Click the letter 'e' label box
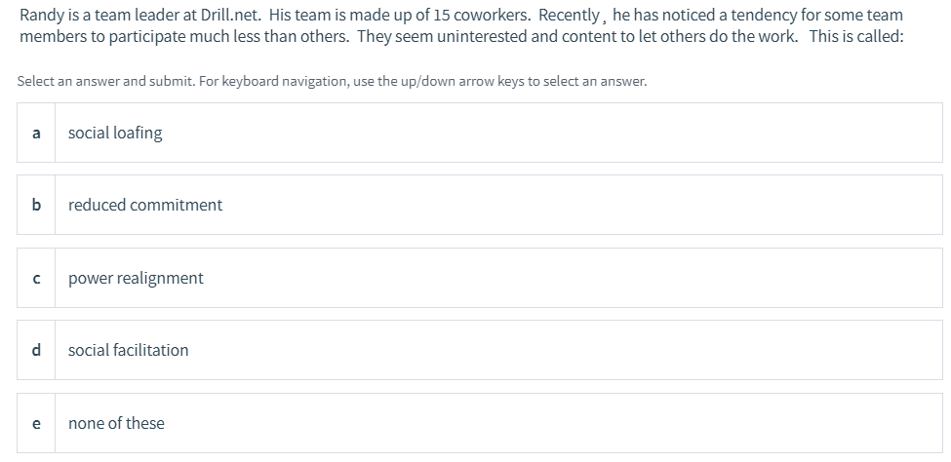The height and width of the screenshot is (462, 951). tap(36, 423)
